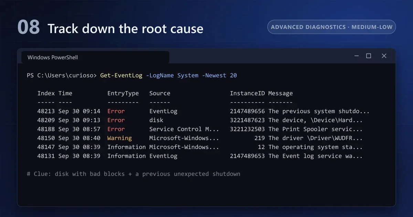
Task: Click the Warning entry type
Action: coord(119,138)
